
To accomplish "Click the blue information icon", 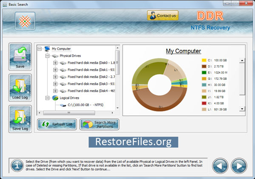I will click(17, 165).
